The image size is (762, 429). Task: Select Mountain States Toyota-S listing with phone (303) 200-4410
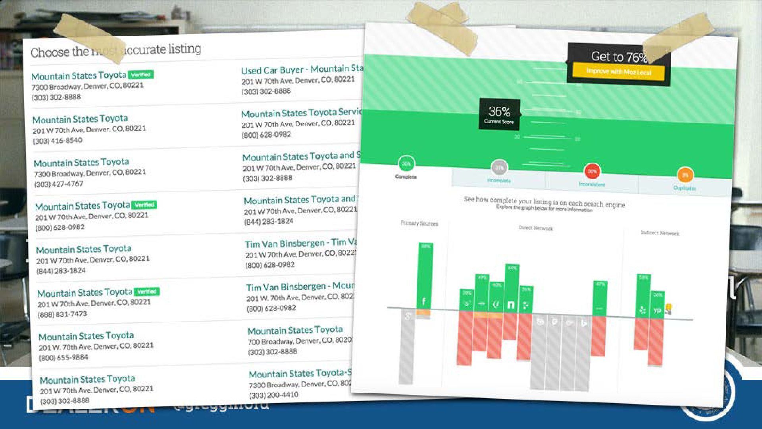(300, 384)
